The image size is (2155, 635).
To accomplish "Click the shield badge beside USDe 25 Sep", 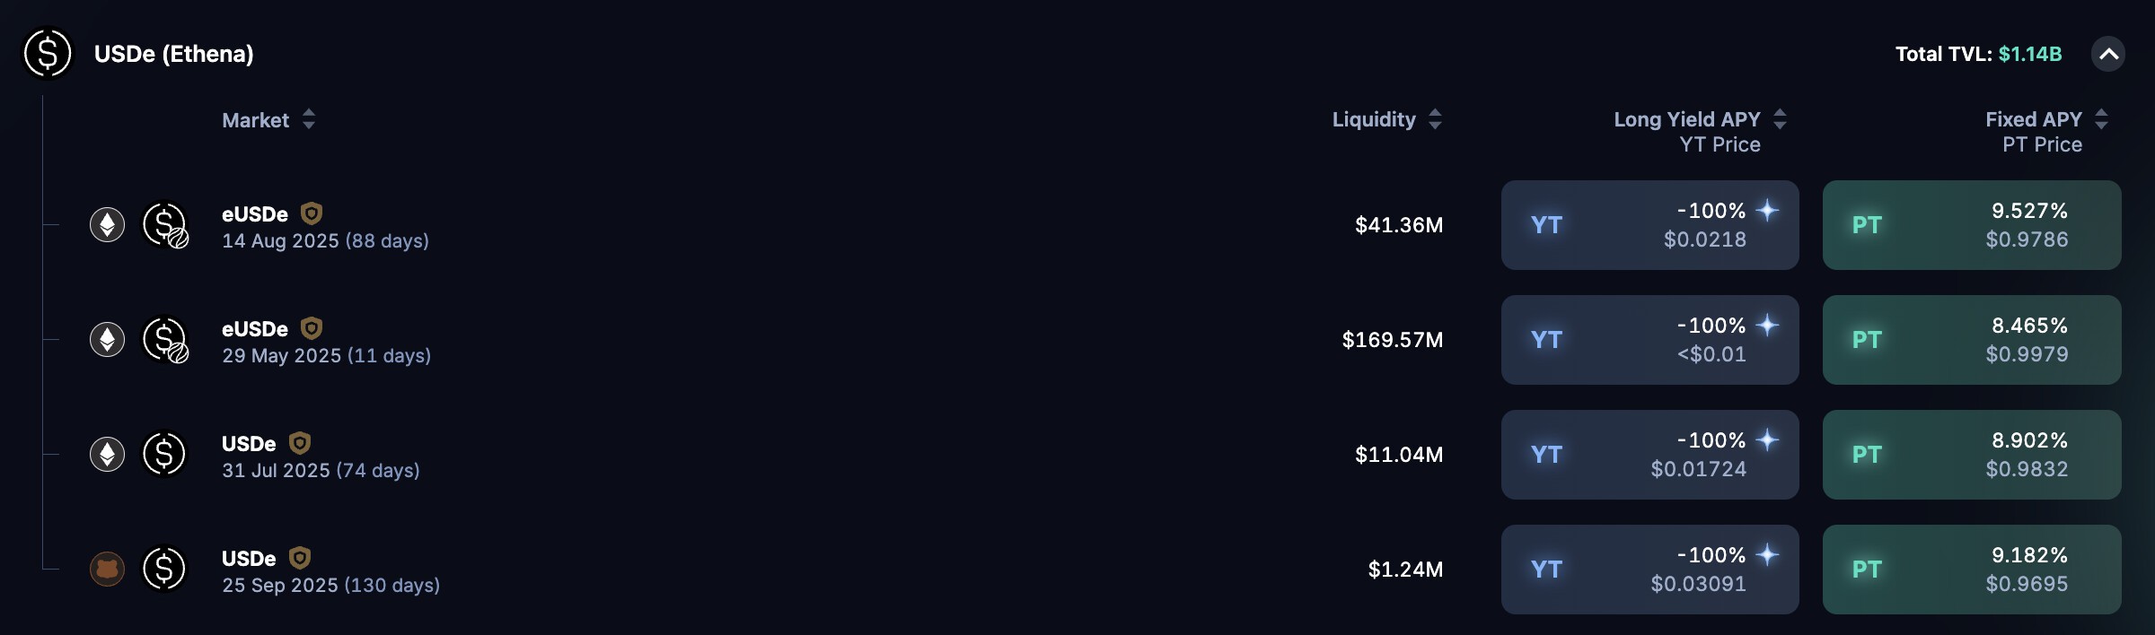I will point(299,558).
